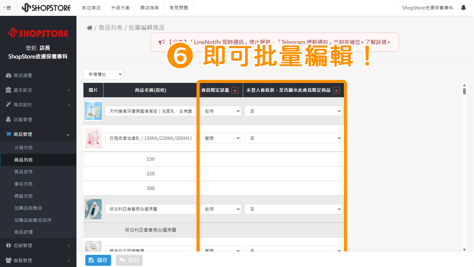Expand 促銷管理 menu
Image resolution: width=474 pixels, height=267 pixels.
click(x=38, y=245)
